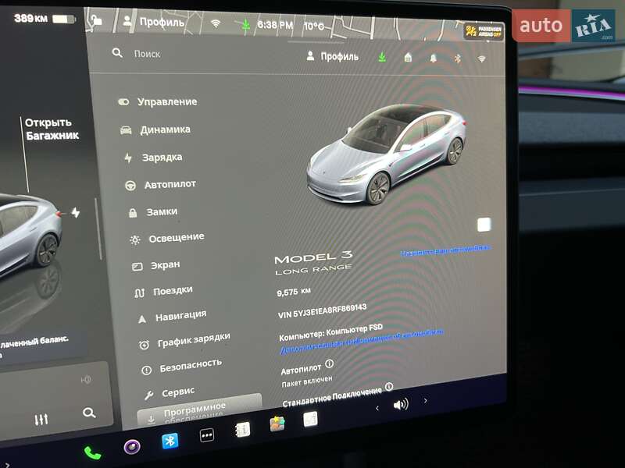Open the HomeLink garage icon
Viewport: 625px width, 468px height.
click(408, 58)
